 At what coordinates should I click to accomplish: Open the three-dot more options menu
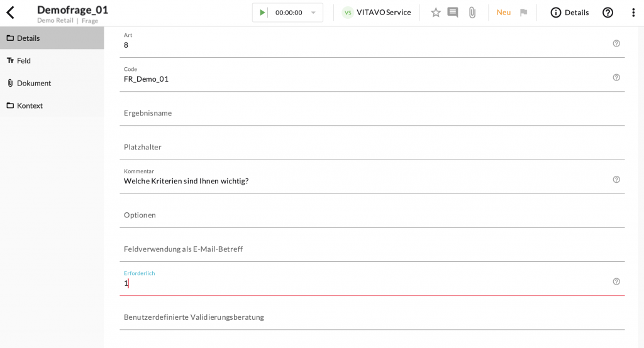click(633, 13)
